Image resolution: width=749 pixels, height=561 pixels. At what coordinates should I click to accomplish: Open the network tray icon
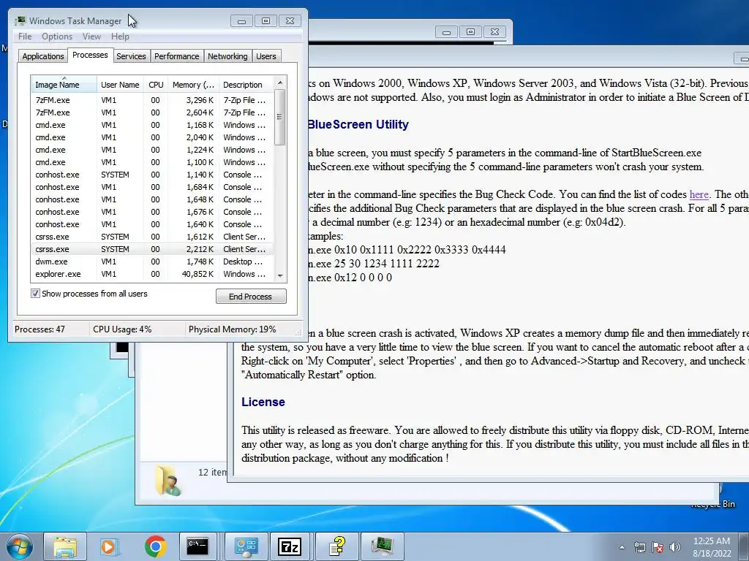[x=639, y=547]
